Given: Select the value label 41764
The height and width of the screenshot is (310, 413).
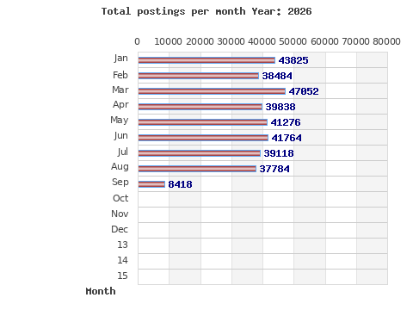Looking at the screenshot, I should click(x=287, y=138).
